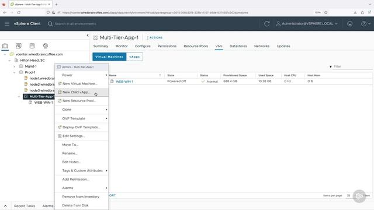This screenshot has height=210, width=374.
Task: Open the Recent Tasks tab
Action: pyautogui.click(x=25, y=206)
